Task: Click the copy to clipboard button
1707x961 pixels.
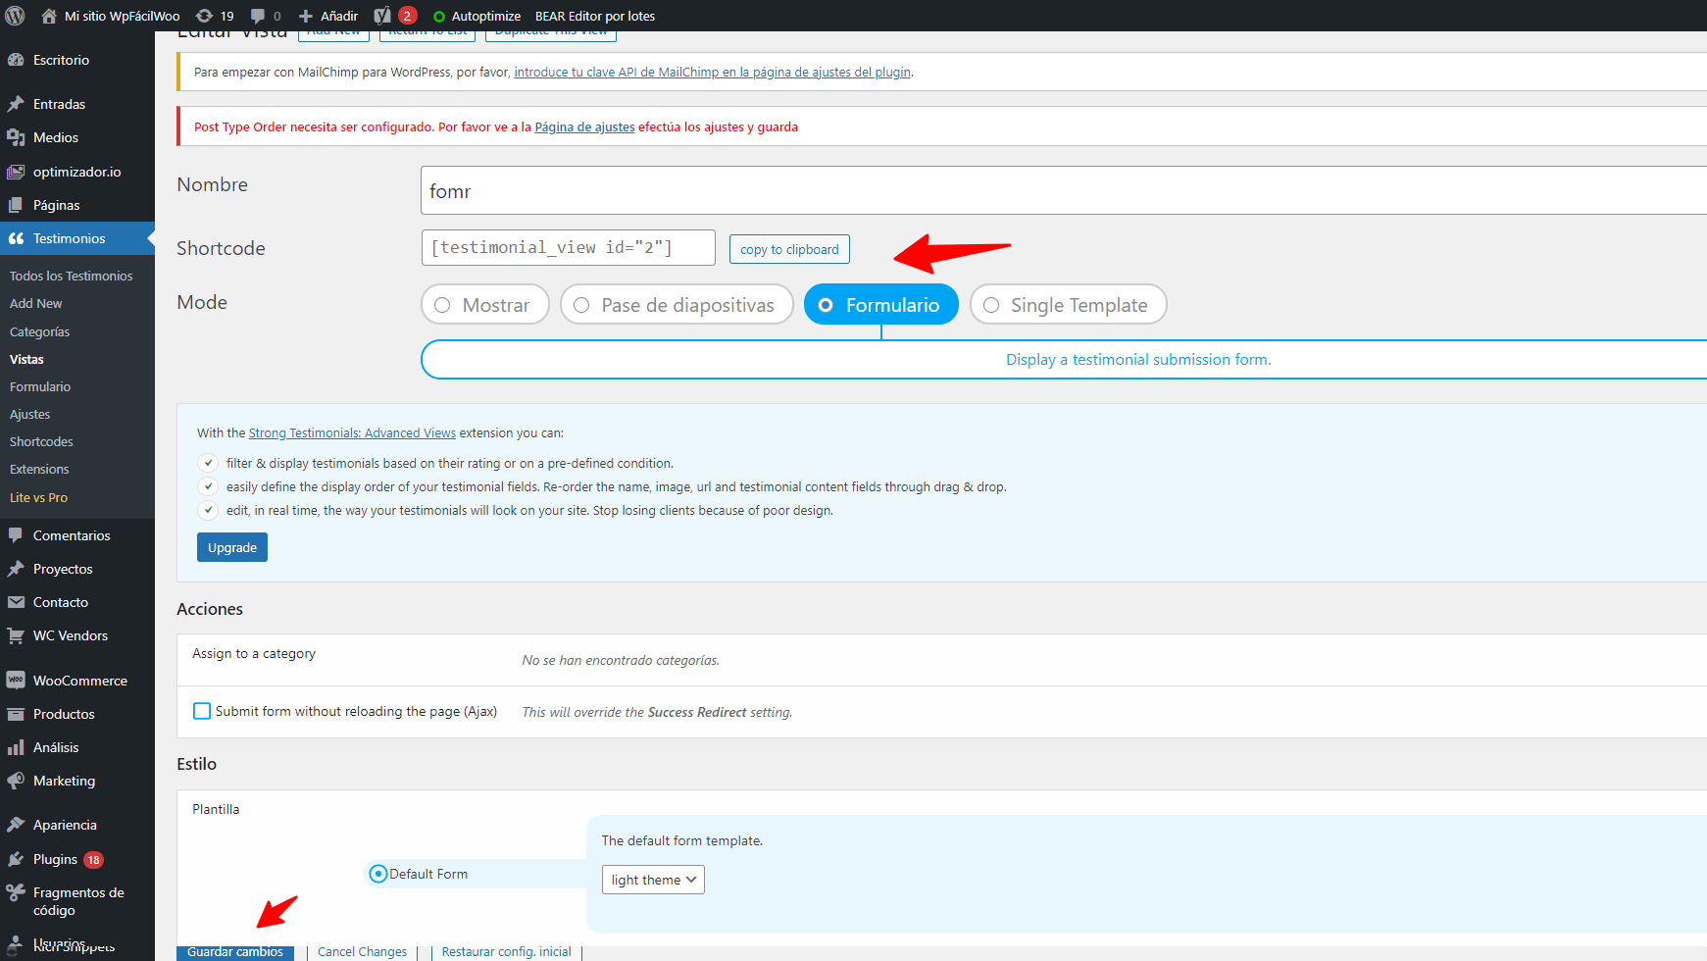Action: point(789,249)
